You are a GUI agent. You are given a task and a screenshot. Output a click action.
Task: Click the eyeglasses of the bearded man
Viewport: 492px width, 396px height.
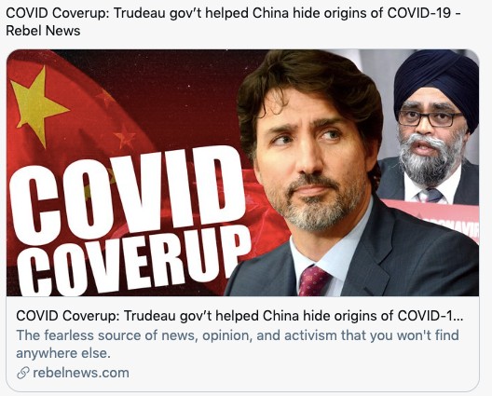[430, 117]
